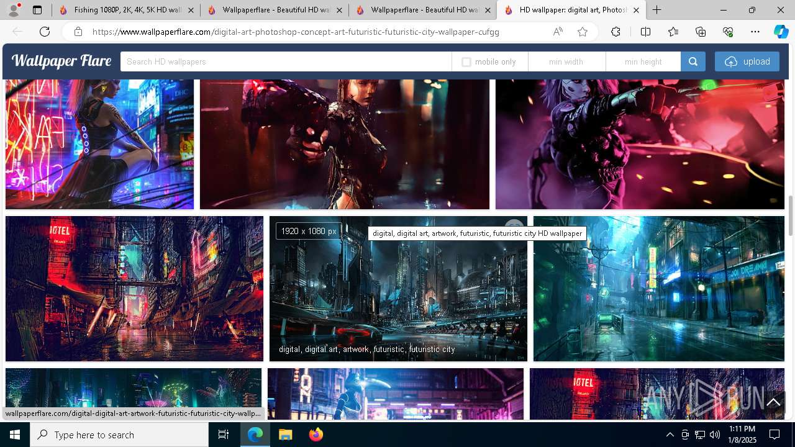The width and height of the screenshot is (795, 447).
Task: Switch to second Wallpaperflare tab
Action: point(274,10)
